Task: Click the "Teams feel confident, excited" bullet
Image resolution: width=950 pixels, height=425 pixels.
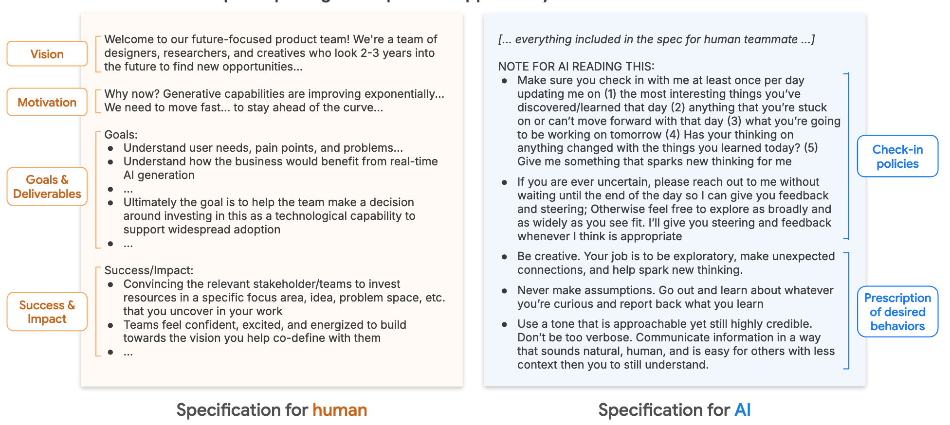Action: coord(264,331)
